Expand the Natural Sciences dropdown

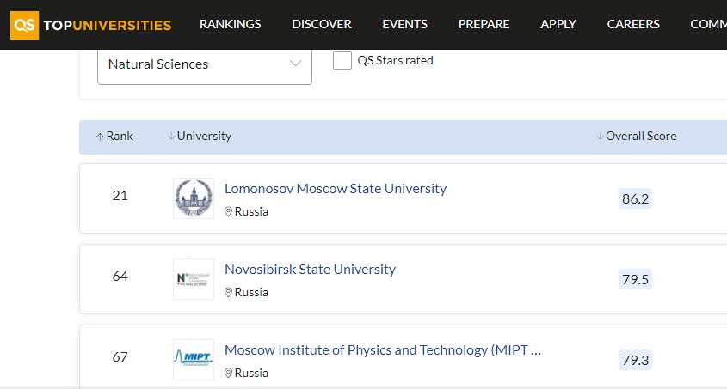coord(205,64)
